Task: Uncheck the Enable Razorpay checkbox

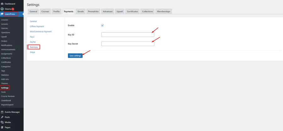Action: point(102,25)
